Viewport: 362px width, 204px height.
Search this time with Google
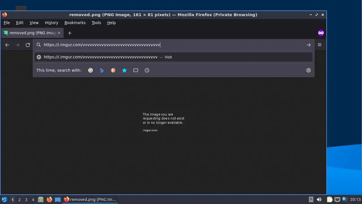click(x=90, y=70)
